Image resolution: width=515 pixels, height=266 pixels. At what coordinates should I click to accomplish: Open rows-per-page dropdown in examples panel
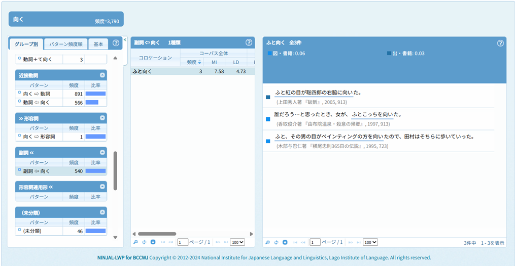pyautogui.click(x=370, y=242)
